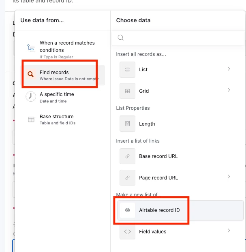Click the fingerprint icon for Airtable record ID
The height and width of the screenshot is (252, 246).
pyautogui.click(x=127, y=210)
